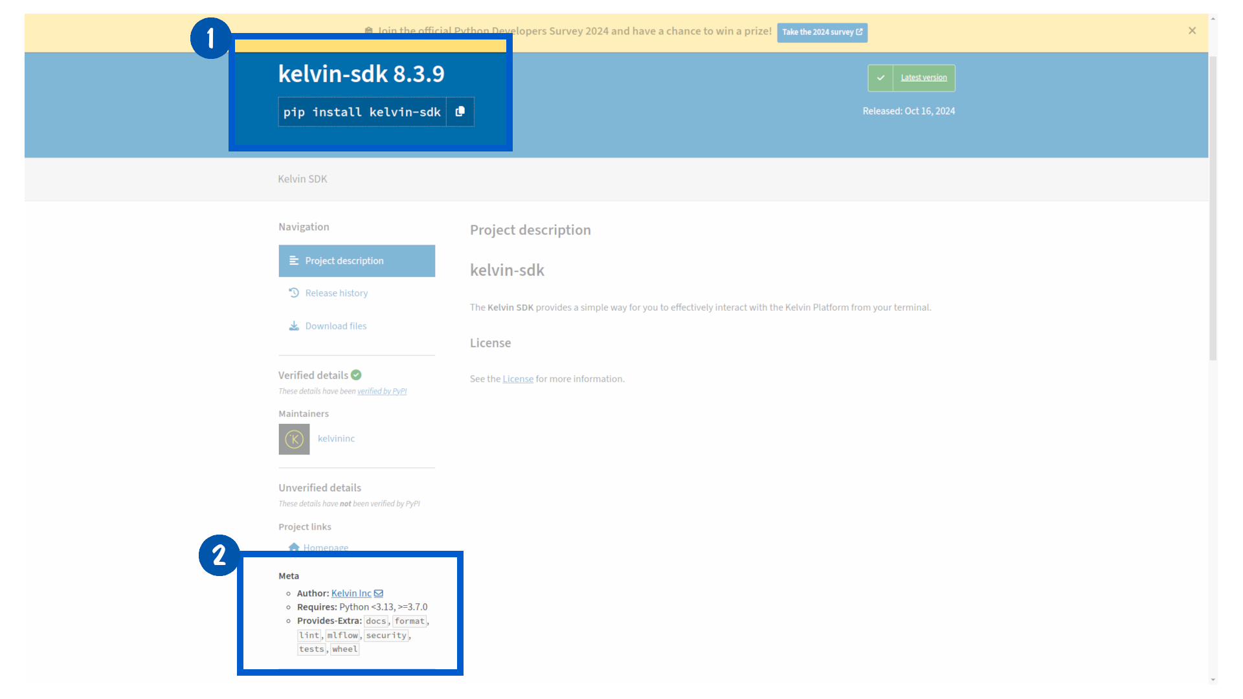Follow the verified by PyPI link

coord(382,391)
